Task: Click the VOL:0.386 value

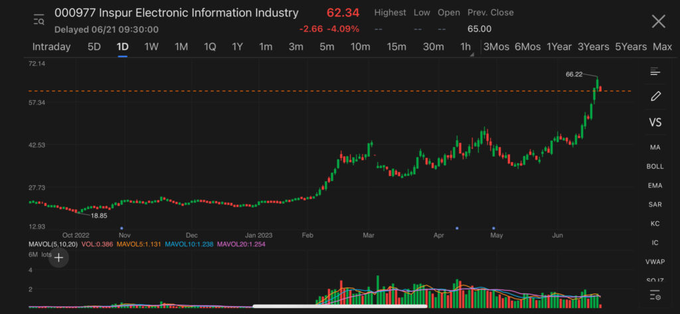Action: pos(96,244)
